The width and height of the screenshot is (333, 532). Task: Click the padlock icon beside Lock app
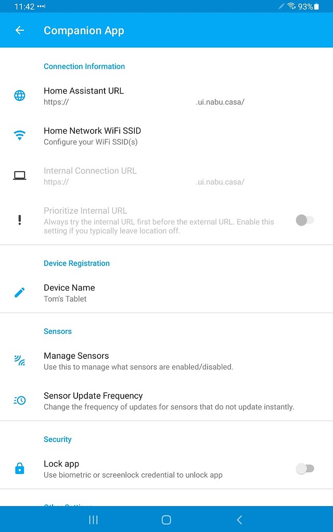click(x=20, y=468)
